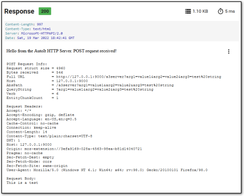Click the Date response header line
244x196 pixels.
tap(40, 38)
